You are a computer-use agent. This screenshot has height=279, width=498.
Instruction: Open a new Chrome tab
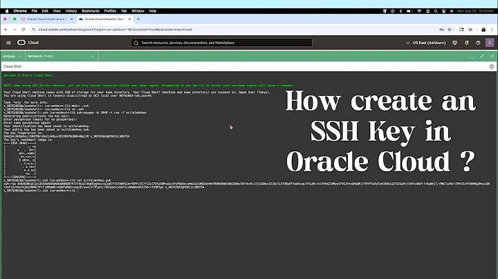pos(138,19)
